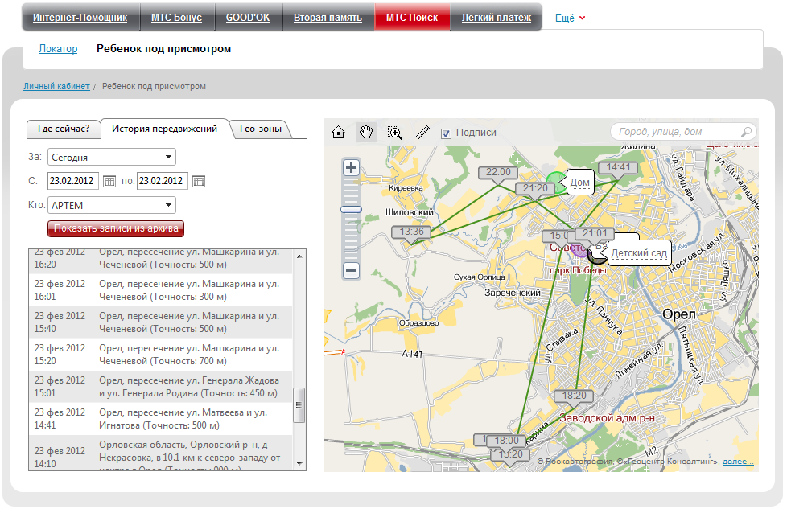This screenshot has width=787, height=513.
Task: Click the 18:20 map marker
Action: click(575, 396)
